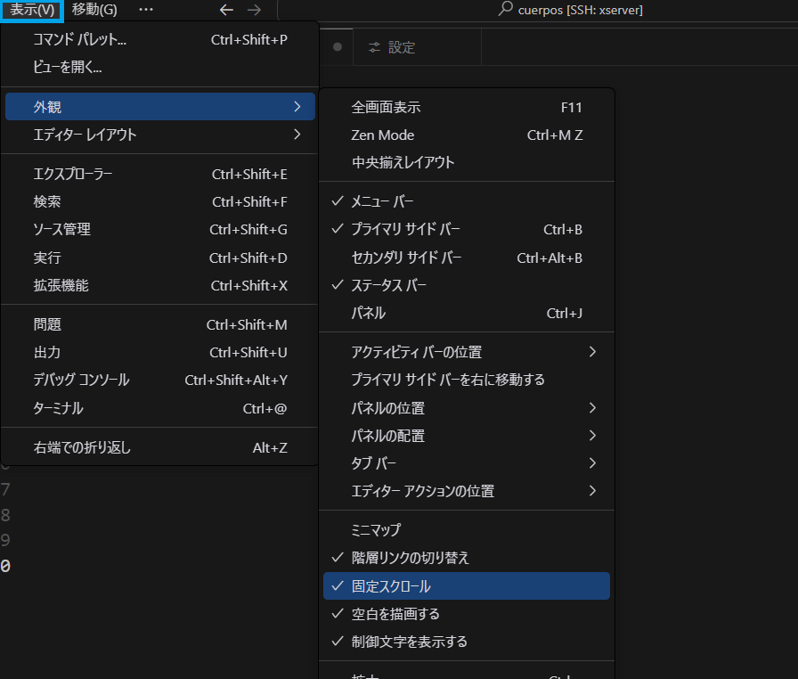Show the ターミナル panel

(159, 408)
